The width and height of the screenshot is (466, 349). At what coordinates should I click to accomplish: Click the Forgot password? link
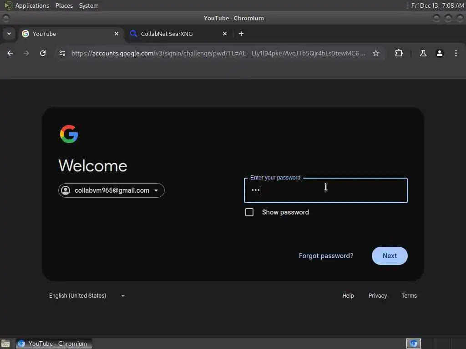tap(326, 256)
